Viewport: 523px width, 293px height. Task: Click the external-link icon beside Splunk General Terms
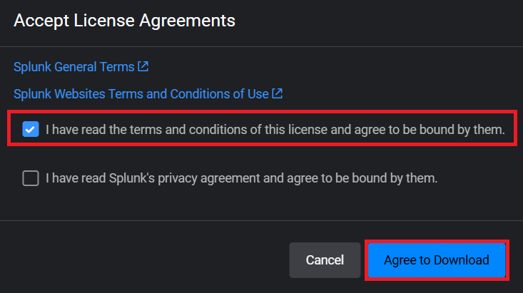[x=143, y=67]
